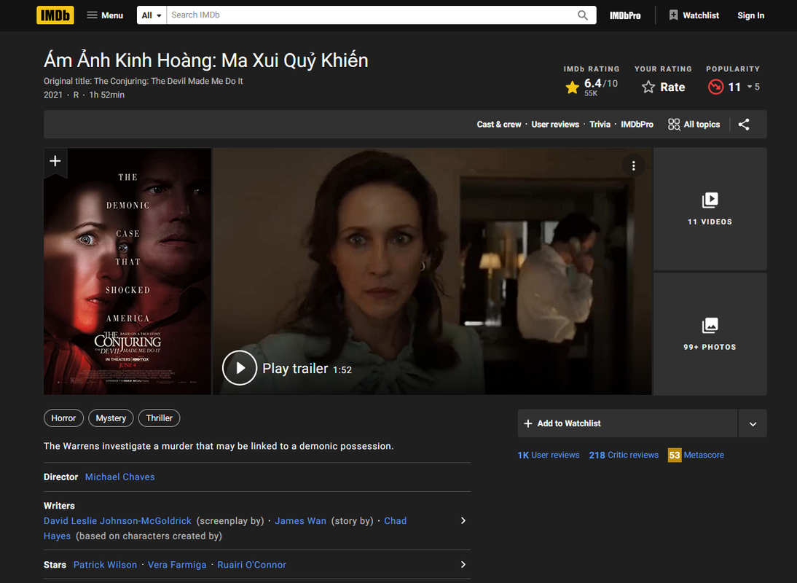
Task: Click the 6.4/10 rating score
Action: tap(601, 83)
